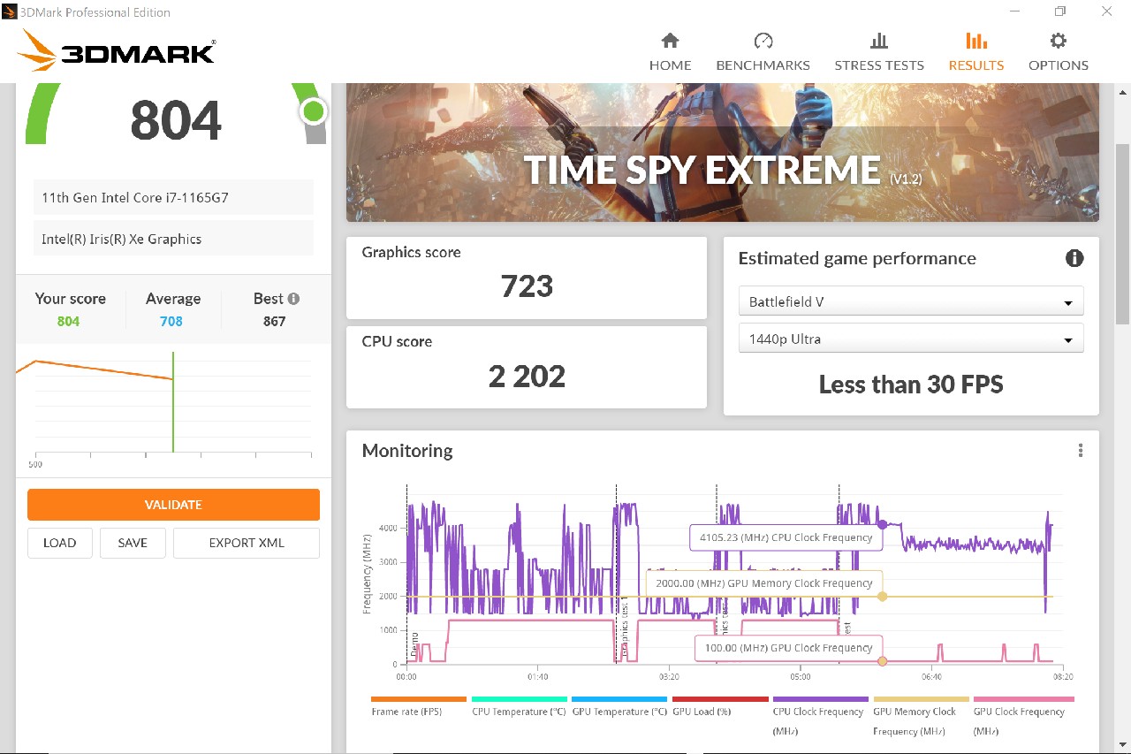This screenshot has height=754, width=1131.
Task: Click the VALIDATE button
Action: click(173, 505)
